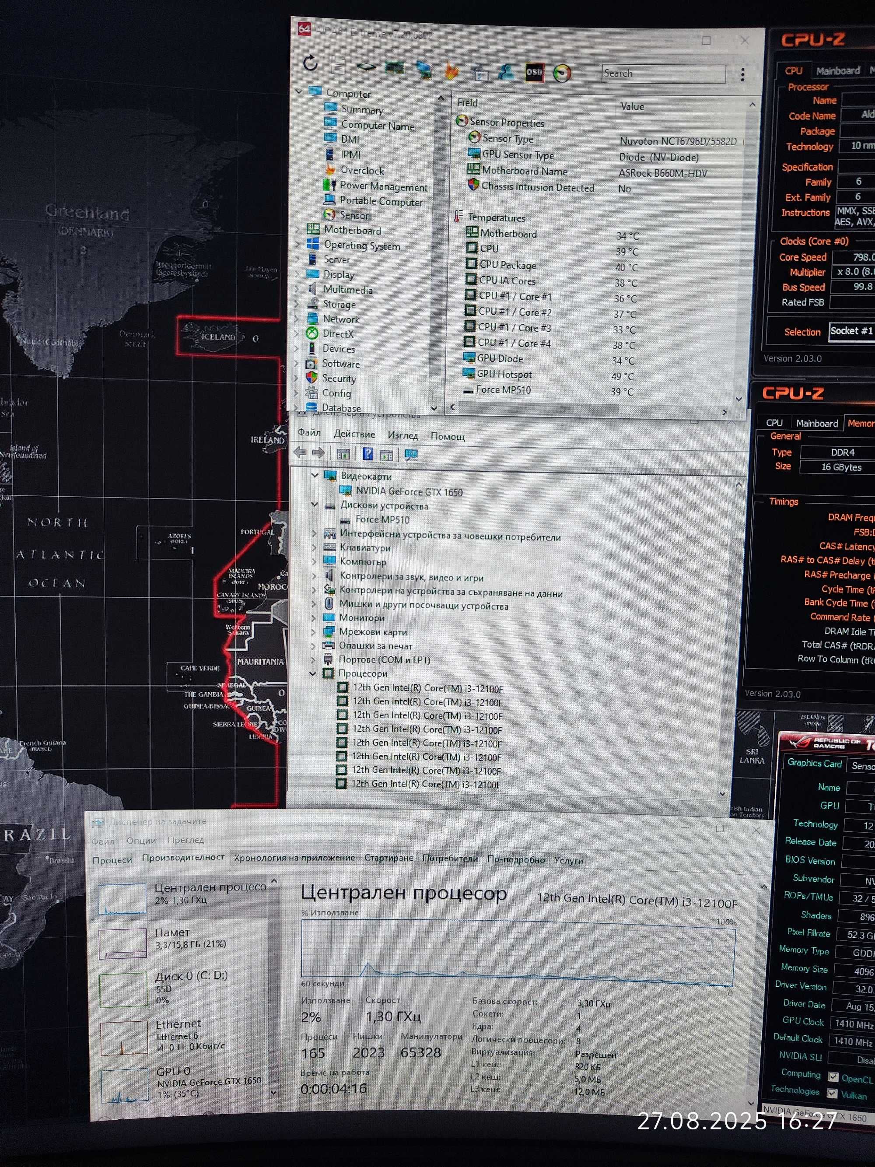Screen dimensions: 875x1167
Task: Click the DirectX icon in AIDA64 tree
Action: coord(312,333)
